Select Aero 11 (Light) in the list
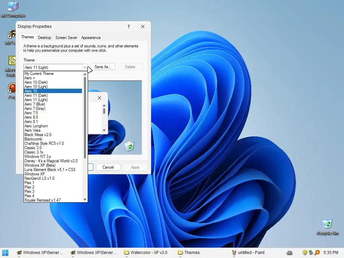This screenshot has height=258, width=344. click(53, 99)
